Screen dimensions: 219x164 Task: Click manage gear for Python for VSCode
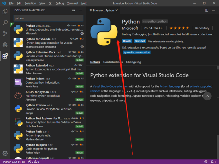point(82,47)
